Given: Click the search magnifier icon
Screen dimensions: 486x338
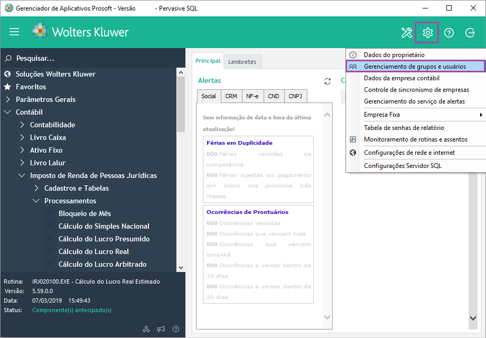Looking at the screenshot, I should point(8,58).
